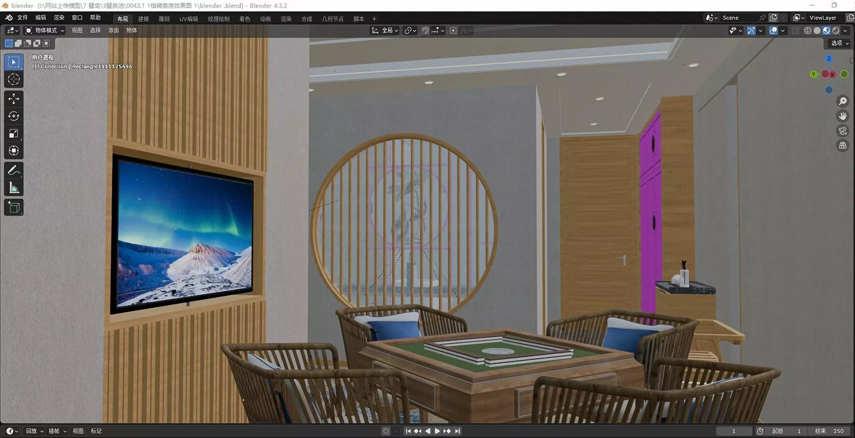Open the 窗口 menu
This screenshot has height=438, width=855.
coord(77,18)
